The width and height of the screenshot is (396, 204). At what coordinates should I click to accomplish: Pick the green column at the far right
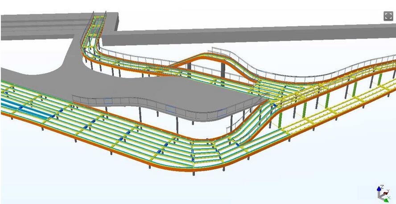pos(380,79)
